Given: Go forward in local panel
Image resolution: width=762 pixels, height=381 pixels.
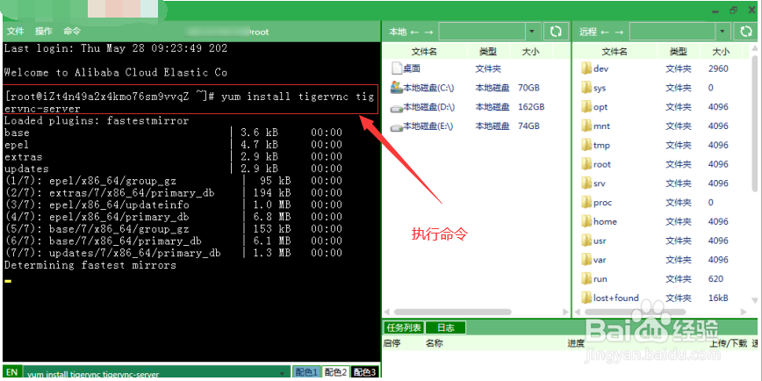Looking at the screenshot, I should tap(428, 32).
